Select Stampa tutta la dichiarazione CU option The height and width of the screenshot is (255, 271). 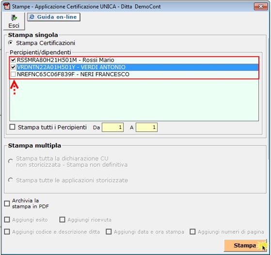coord(11,161)
